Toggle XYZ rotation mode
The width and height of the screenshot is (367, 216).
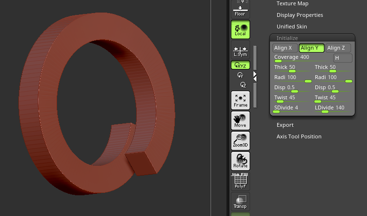pos(240,65)
